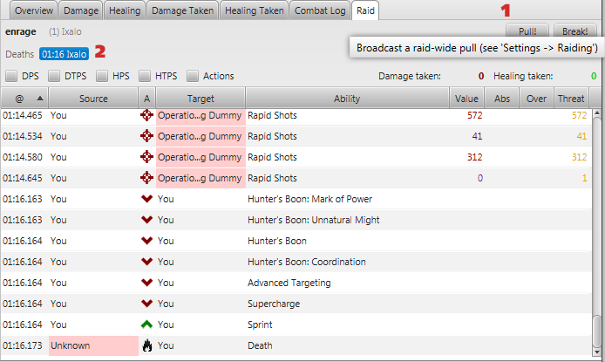This screenshot has width=605, height=362.
Task: Select the value 572 in Value column
Action: (474, 115)
